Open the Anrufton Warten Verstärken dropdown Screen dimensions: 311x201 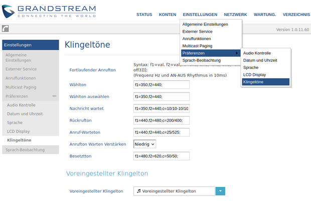145,144
